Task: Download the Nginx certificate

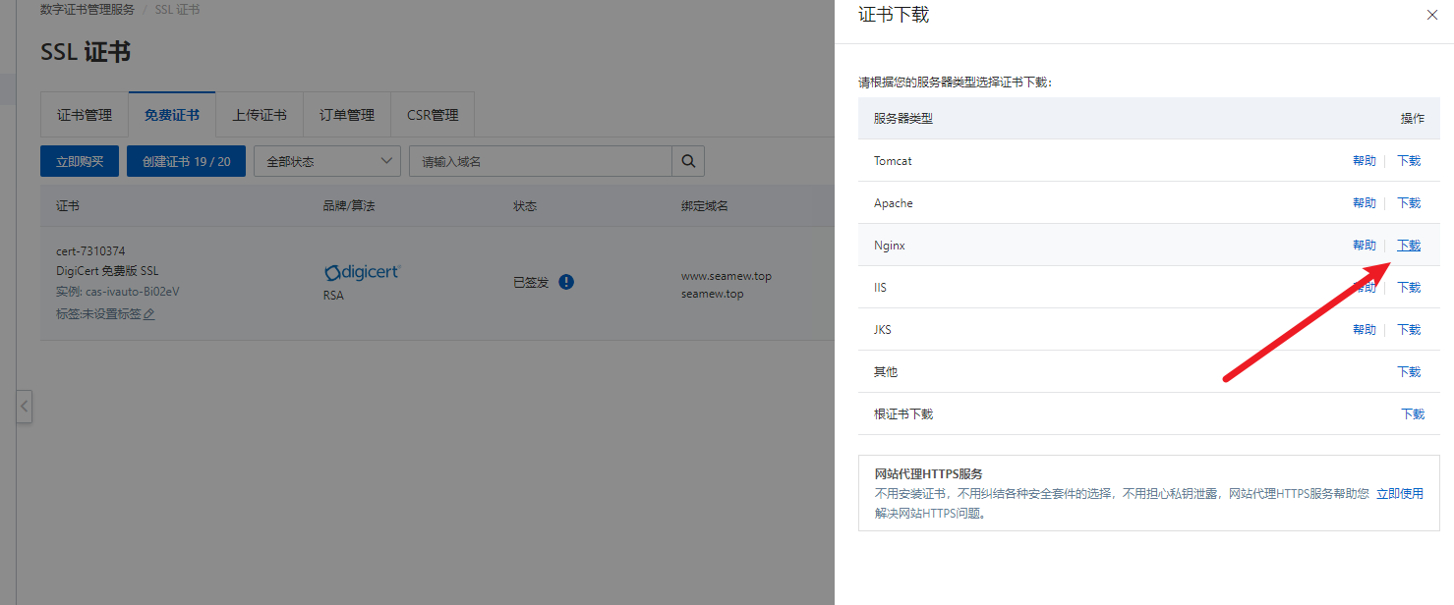Action: [1409, 246]
